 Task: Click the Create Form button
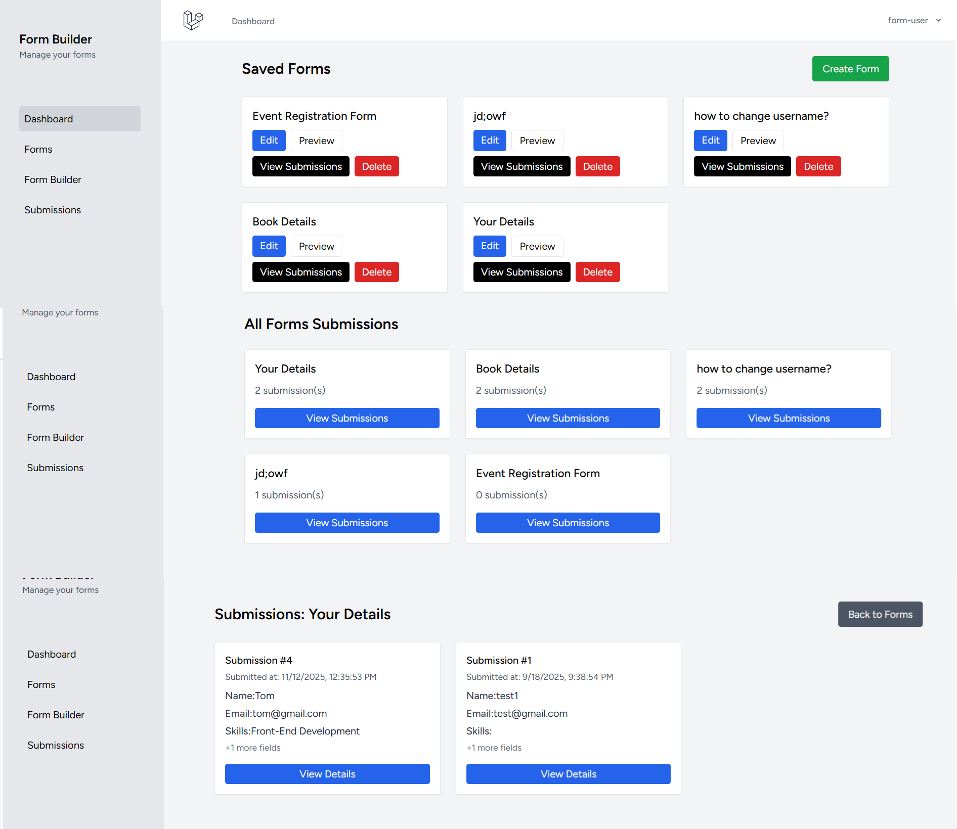[x=850, y=69]
